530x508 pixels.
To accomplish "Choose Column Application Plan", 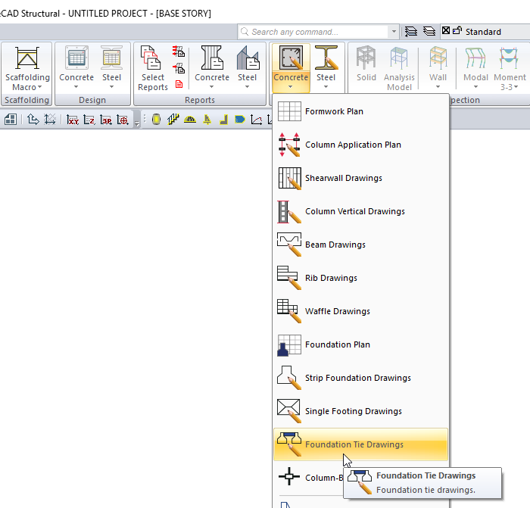I will [x=353, y=145].
